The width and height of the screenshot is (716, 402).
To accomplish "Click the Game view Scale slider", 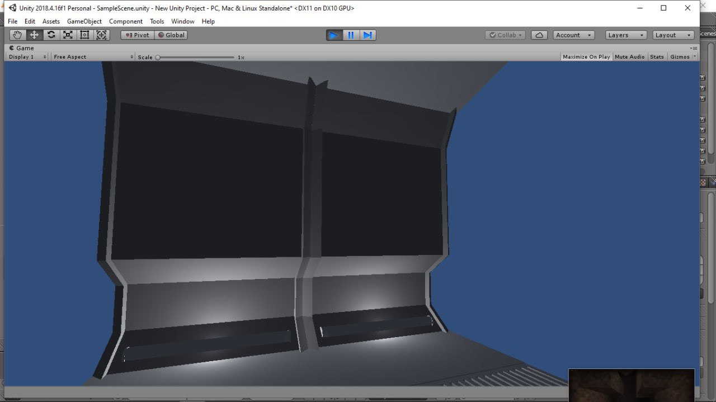I will [x=196, y=57].
